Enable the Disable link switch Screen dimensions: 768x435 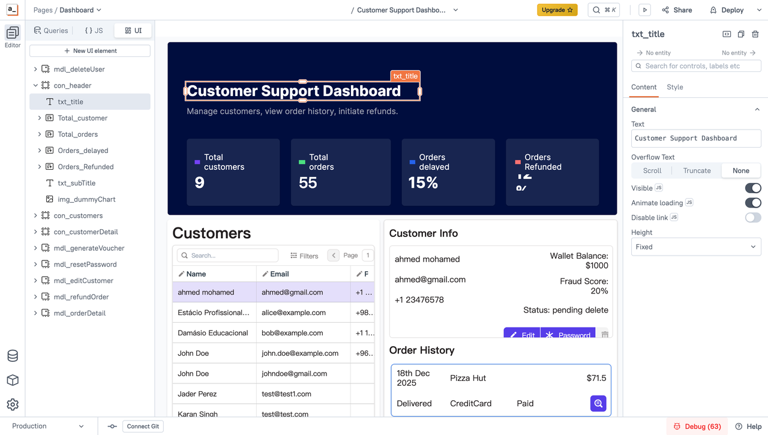(752, 217)
